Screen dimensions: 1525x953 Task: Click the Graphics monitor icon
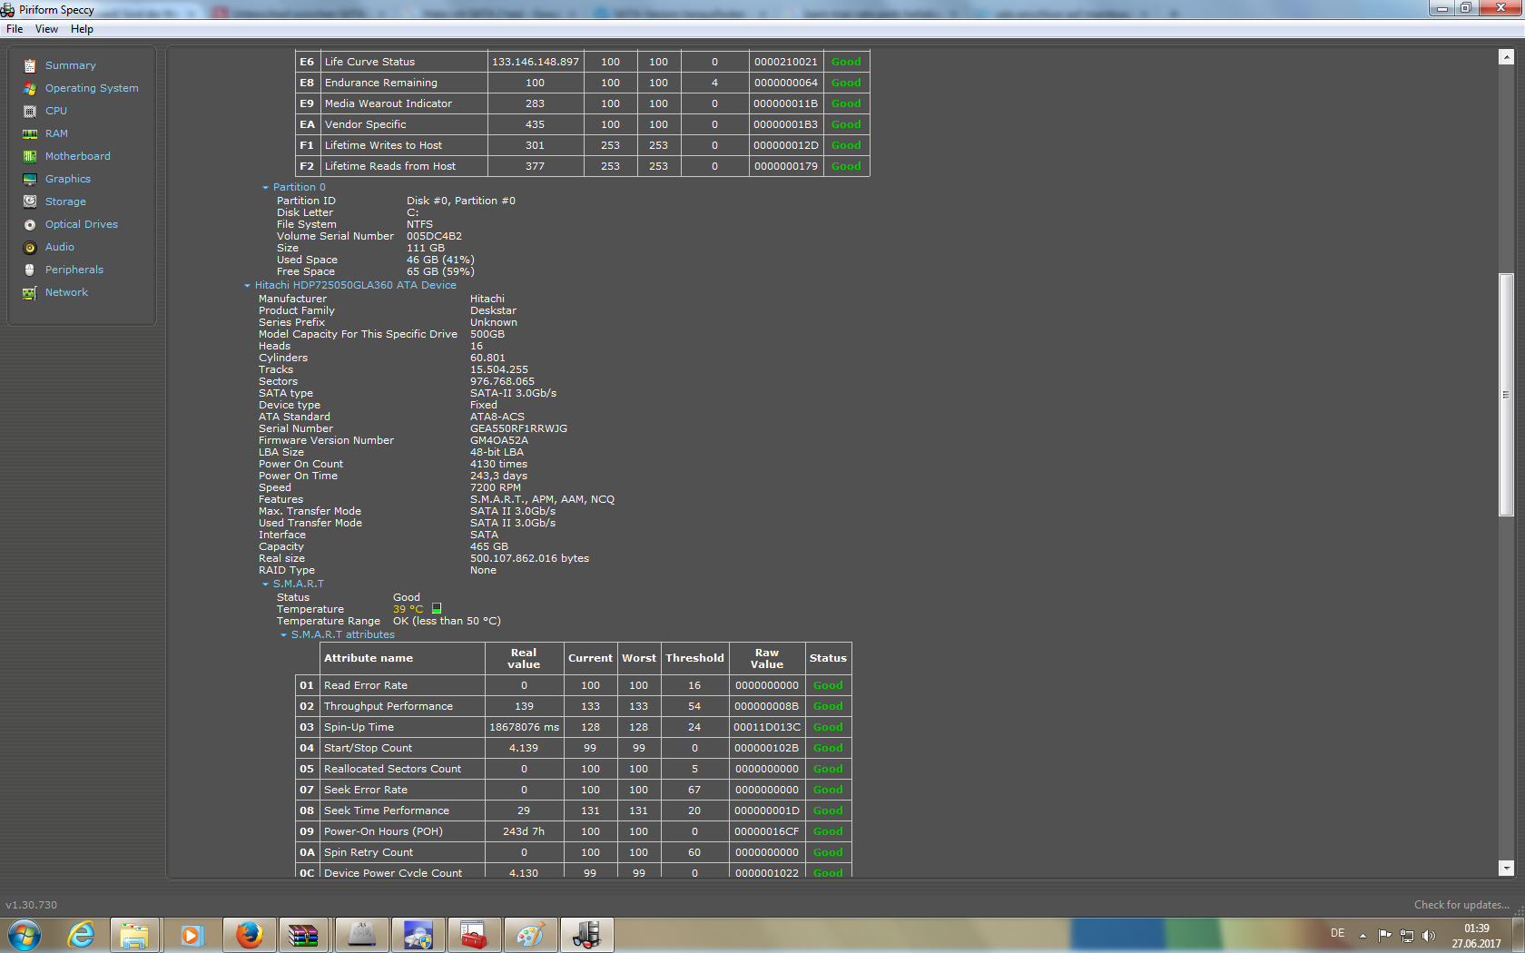30,179
